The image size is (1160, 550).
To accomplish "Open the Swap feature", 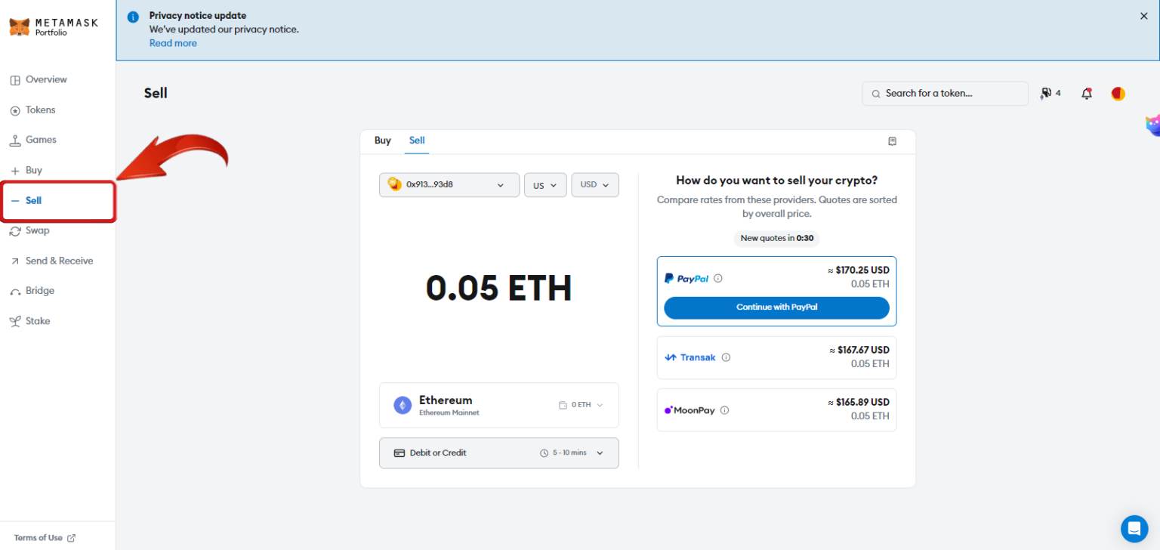I will pyautogui.click(x=37, y=230).
